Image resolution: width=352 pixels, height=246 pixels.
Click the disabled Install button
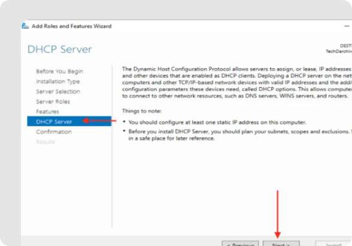pyautogui.click(x=333, y=244)
